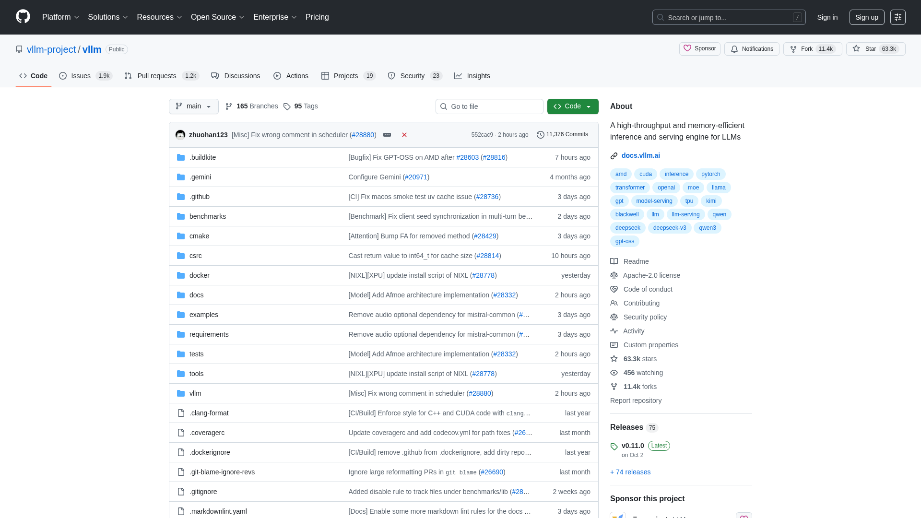
Task: Click the Sign up button
Action: tap(866, 17)
